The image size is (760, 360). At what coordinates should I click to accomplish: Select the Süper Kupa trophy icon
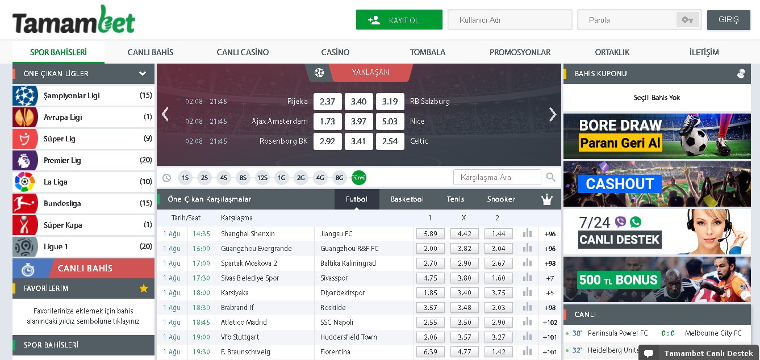(x=25, y=225)
